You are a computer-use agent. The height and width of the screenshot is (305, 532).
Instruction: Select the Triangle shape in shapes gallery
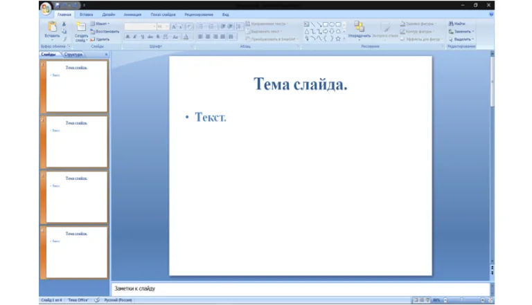(x=306, y=31)
